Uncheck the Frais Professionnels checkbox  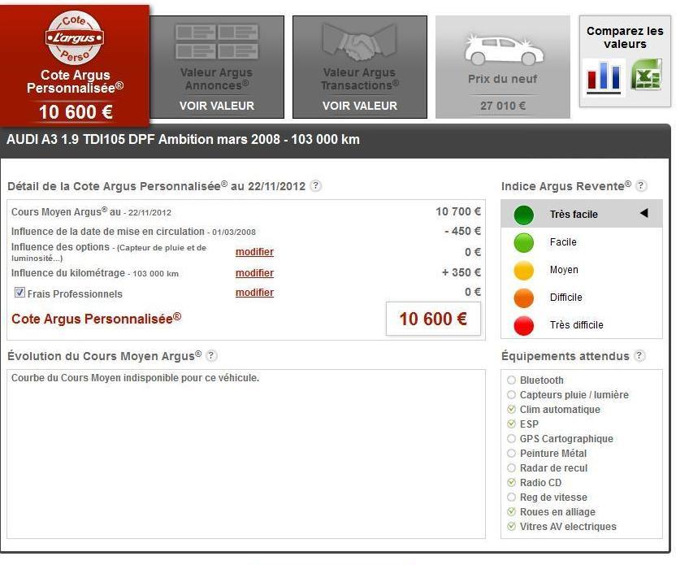pos(19,293)
